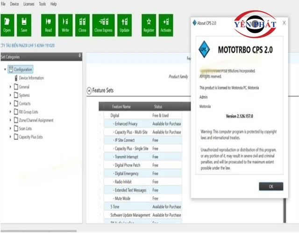
Task: Open the Device menu
Action: pos(14,4)
